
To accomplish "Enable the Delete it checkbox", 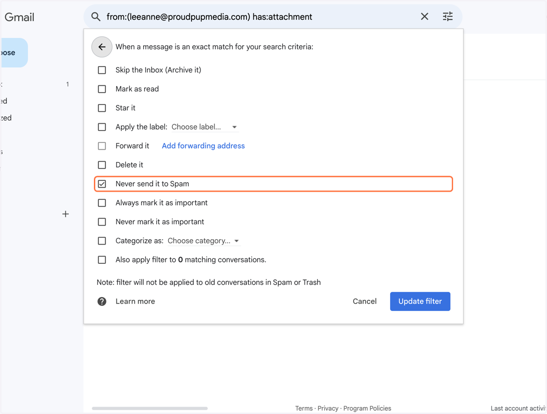I will (102, 165).
